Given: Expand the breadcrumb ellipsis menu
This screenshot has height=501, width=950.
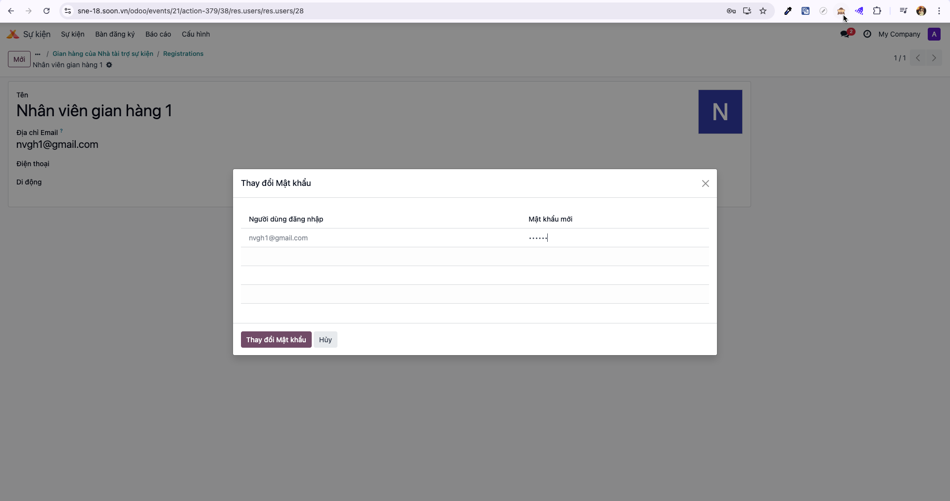Looking at the screenshot, I should [38, 54].
